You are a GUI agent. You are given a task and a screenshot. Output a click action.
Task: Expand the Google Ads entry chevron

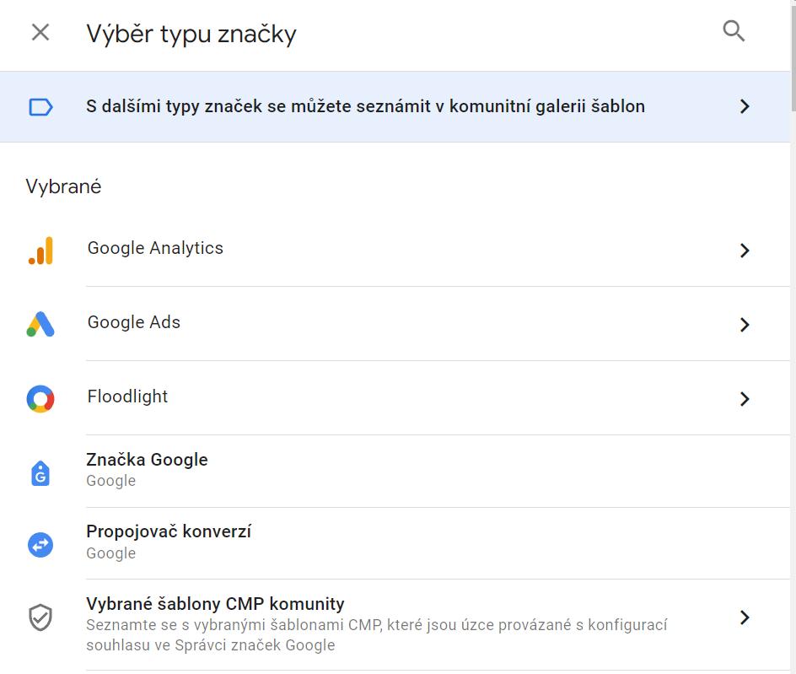(745, 325)
